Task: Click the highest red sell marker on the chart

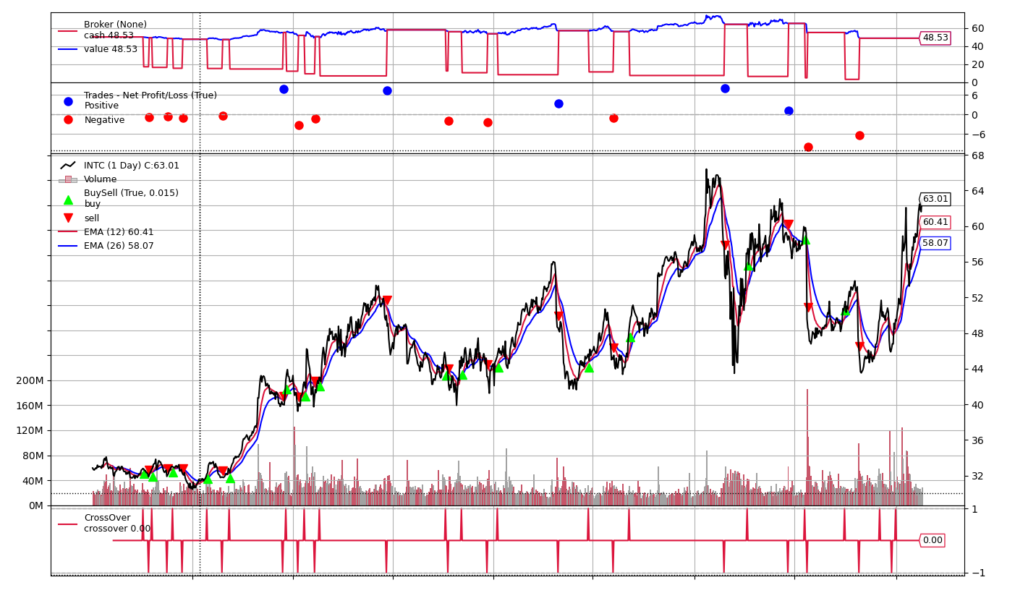Action: click(x=788, y=225)
